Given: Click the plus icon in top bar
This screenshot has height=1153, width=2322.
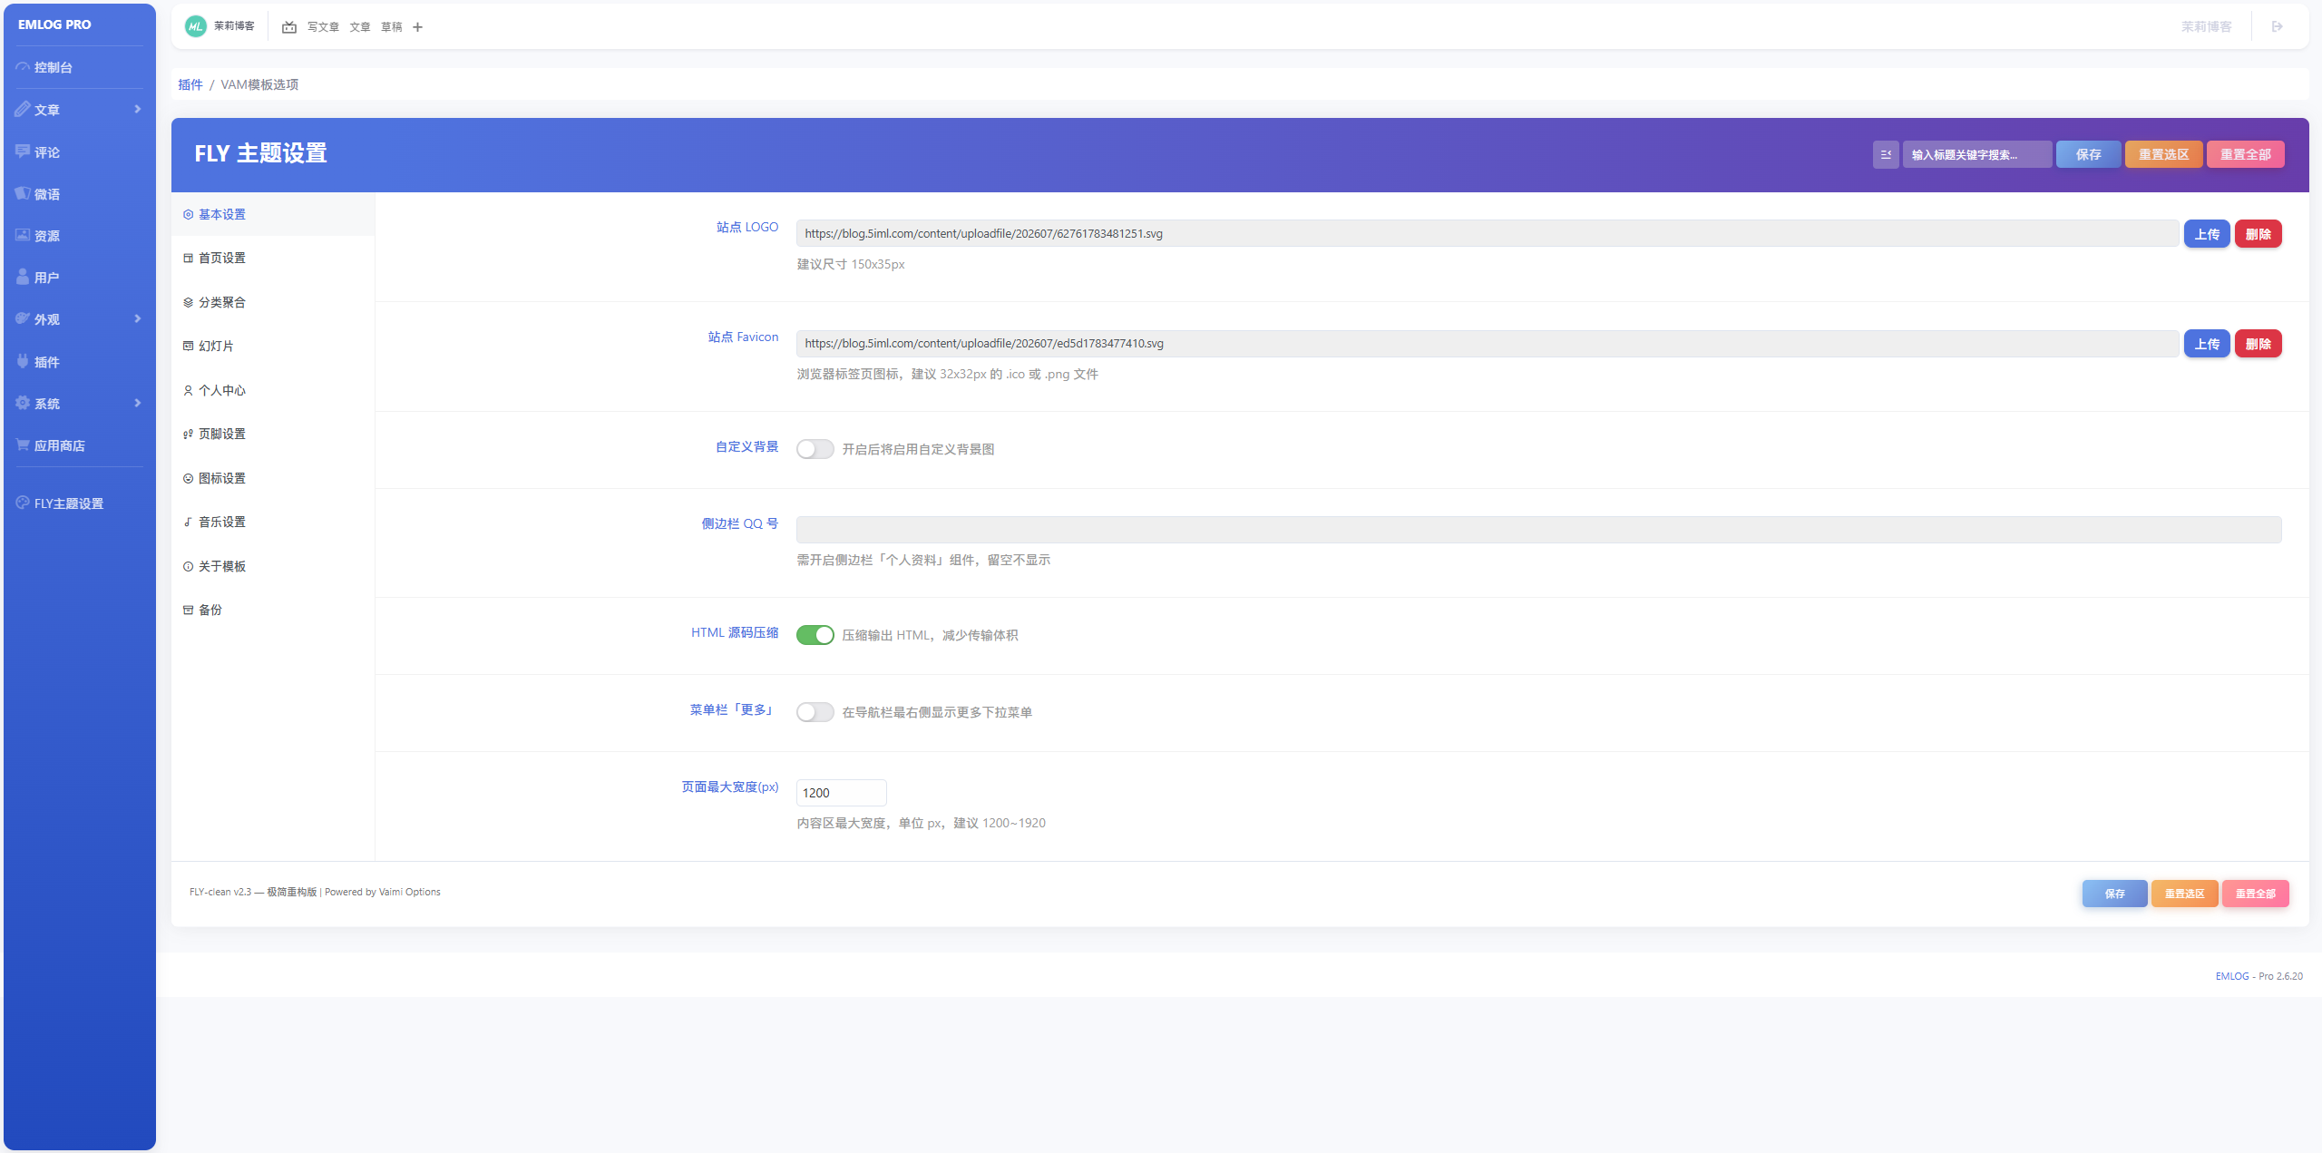Looking at the screenshot, I should click(417, 27).
